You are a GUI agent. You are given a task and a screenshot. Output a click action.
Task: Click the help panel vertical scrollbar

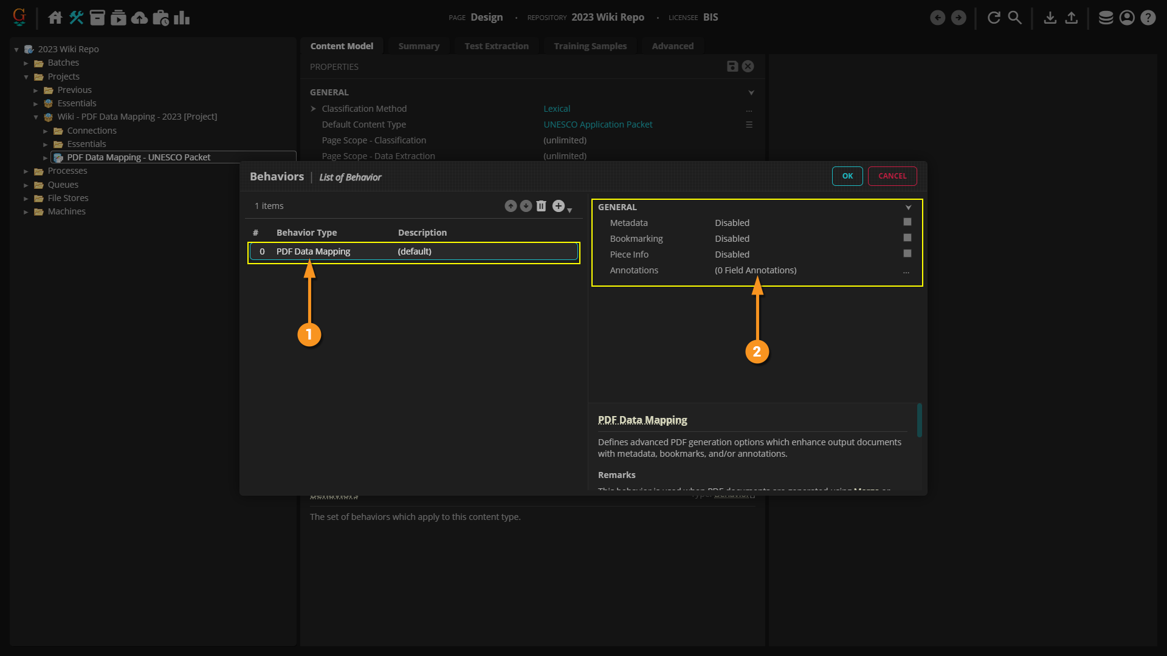coord(920,420)
